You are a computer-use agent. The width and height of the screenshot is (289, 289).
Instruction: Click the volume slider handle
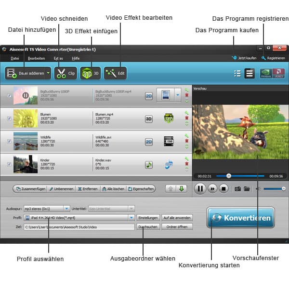284,188
